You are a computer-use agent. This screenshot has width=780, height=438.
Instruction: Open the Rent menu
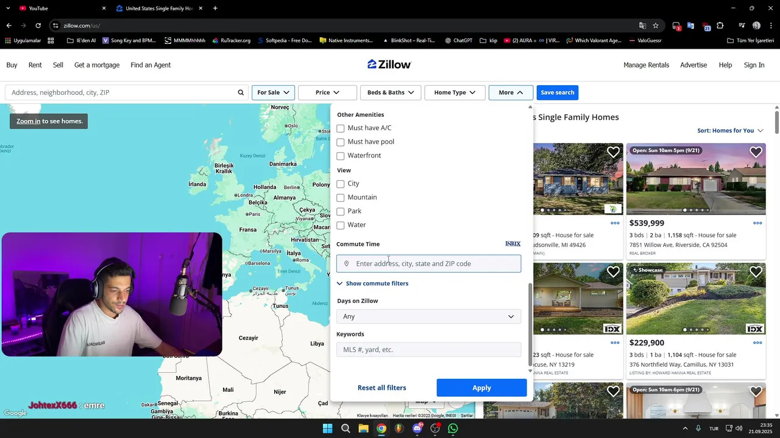click(35, 65)
